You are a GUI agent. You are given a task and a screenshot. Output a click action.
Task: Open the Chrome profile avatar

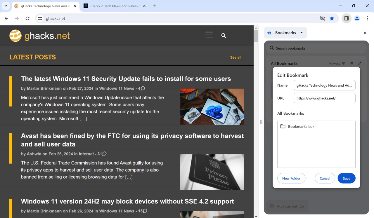pyautogui.click(x=357, y=18)
